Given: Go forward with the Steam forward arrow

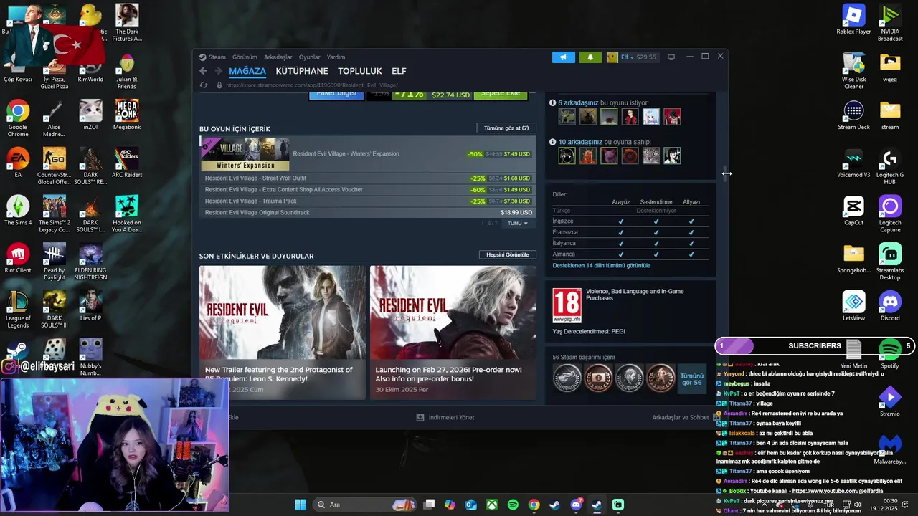Looking at the screenshot, I should tap(218, 71).
